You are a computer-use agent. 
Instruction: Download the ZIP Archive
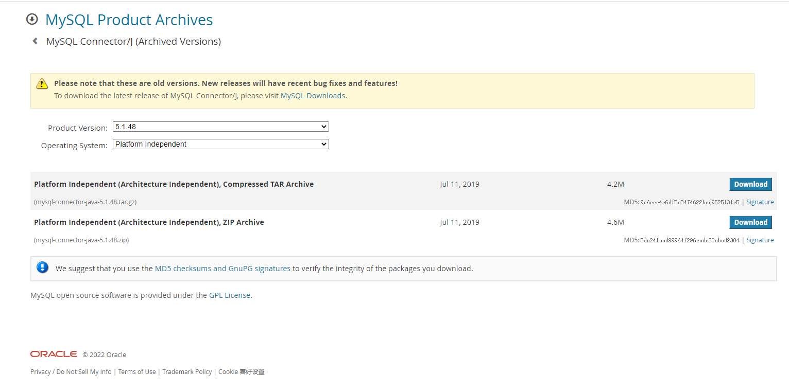750,222
